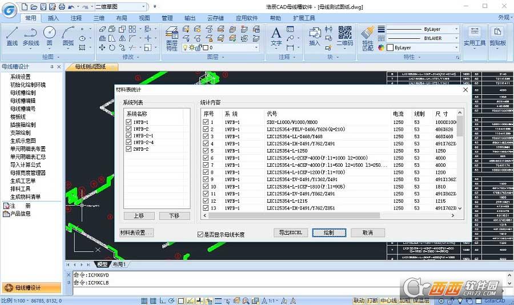Viewport: 514px width, 305px height.
Task: Open 产品信息 in side panel
Action: (x=17, y=214)
